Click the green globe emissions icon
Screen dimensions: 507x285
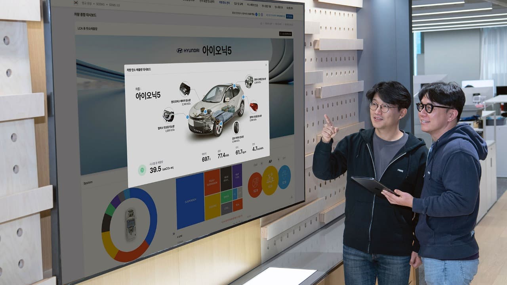pyautogui.click(x=142, y=170)
